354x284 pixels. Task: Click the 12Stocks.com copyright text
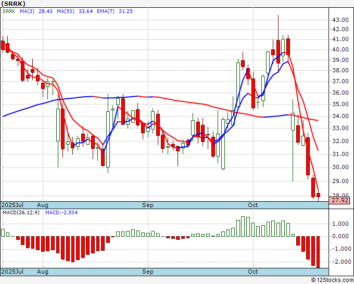332,280
